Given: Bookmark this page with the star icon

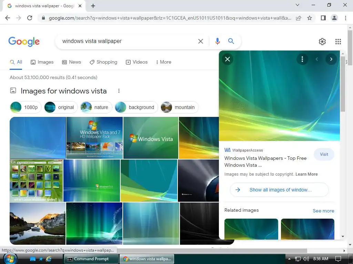Looking at the screenshot, I should 310,18.
